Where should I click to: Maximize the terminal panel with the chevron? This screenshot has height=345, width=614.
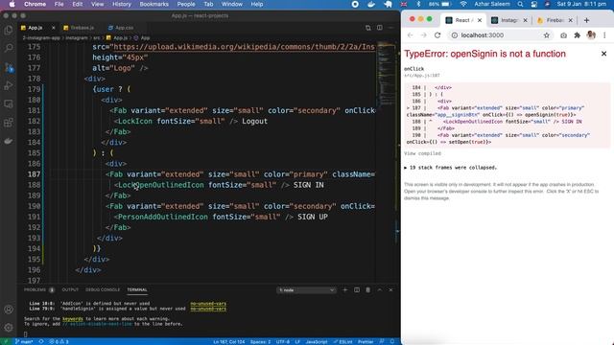coord(380,289)
